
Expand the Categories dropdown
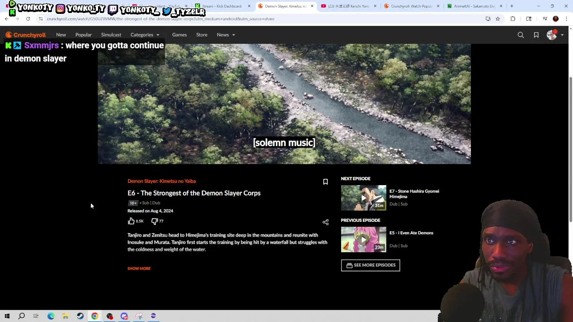[145, 35]
